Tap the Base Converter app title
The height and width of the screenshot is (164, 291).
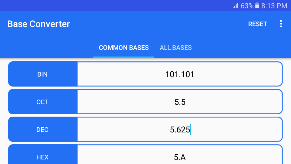[38, 24]
